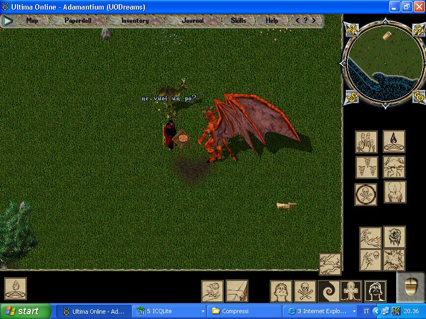Use the upturned face icon on beige background
This screenshot has width=426, height=319.
[281, 291]
